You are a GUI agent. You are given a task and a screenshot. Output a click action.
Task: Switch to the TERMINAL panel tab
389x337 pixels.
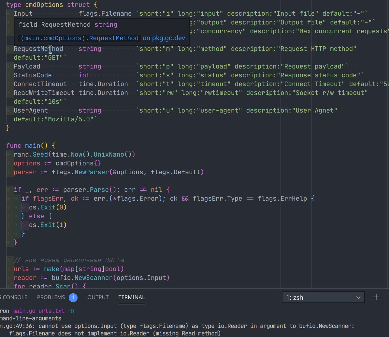[x=132, y=297]
